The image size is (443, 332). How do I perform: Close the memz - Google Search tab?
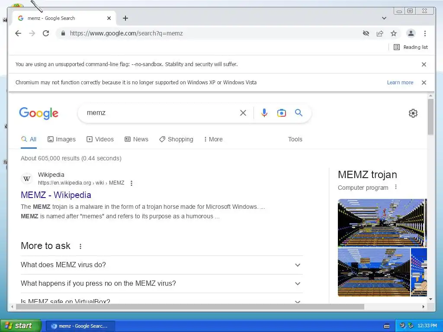point(109,18)
